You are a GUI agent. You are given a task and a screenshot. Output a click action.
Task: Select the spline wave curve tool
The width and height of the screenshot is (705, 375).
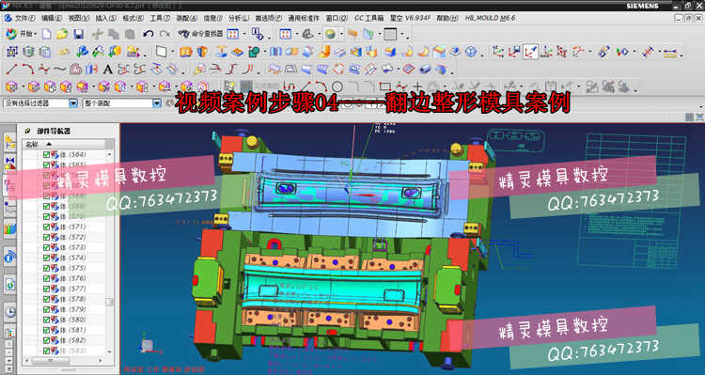[59, 70]
